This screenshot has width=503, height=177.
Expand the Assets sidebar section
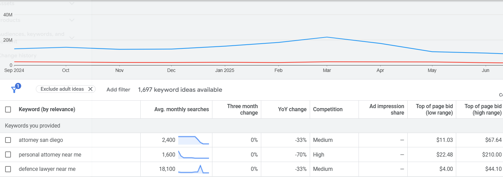pyautogui.click(x=72, y=3)
